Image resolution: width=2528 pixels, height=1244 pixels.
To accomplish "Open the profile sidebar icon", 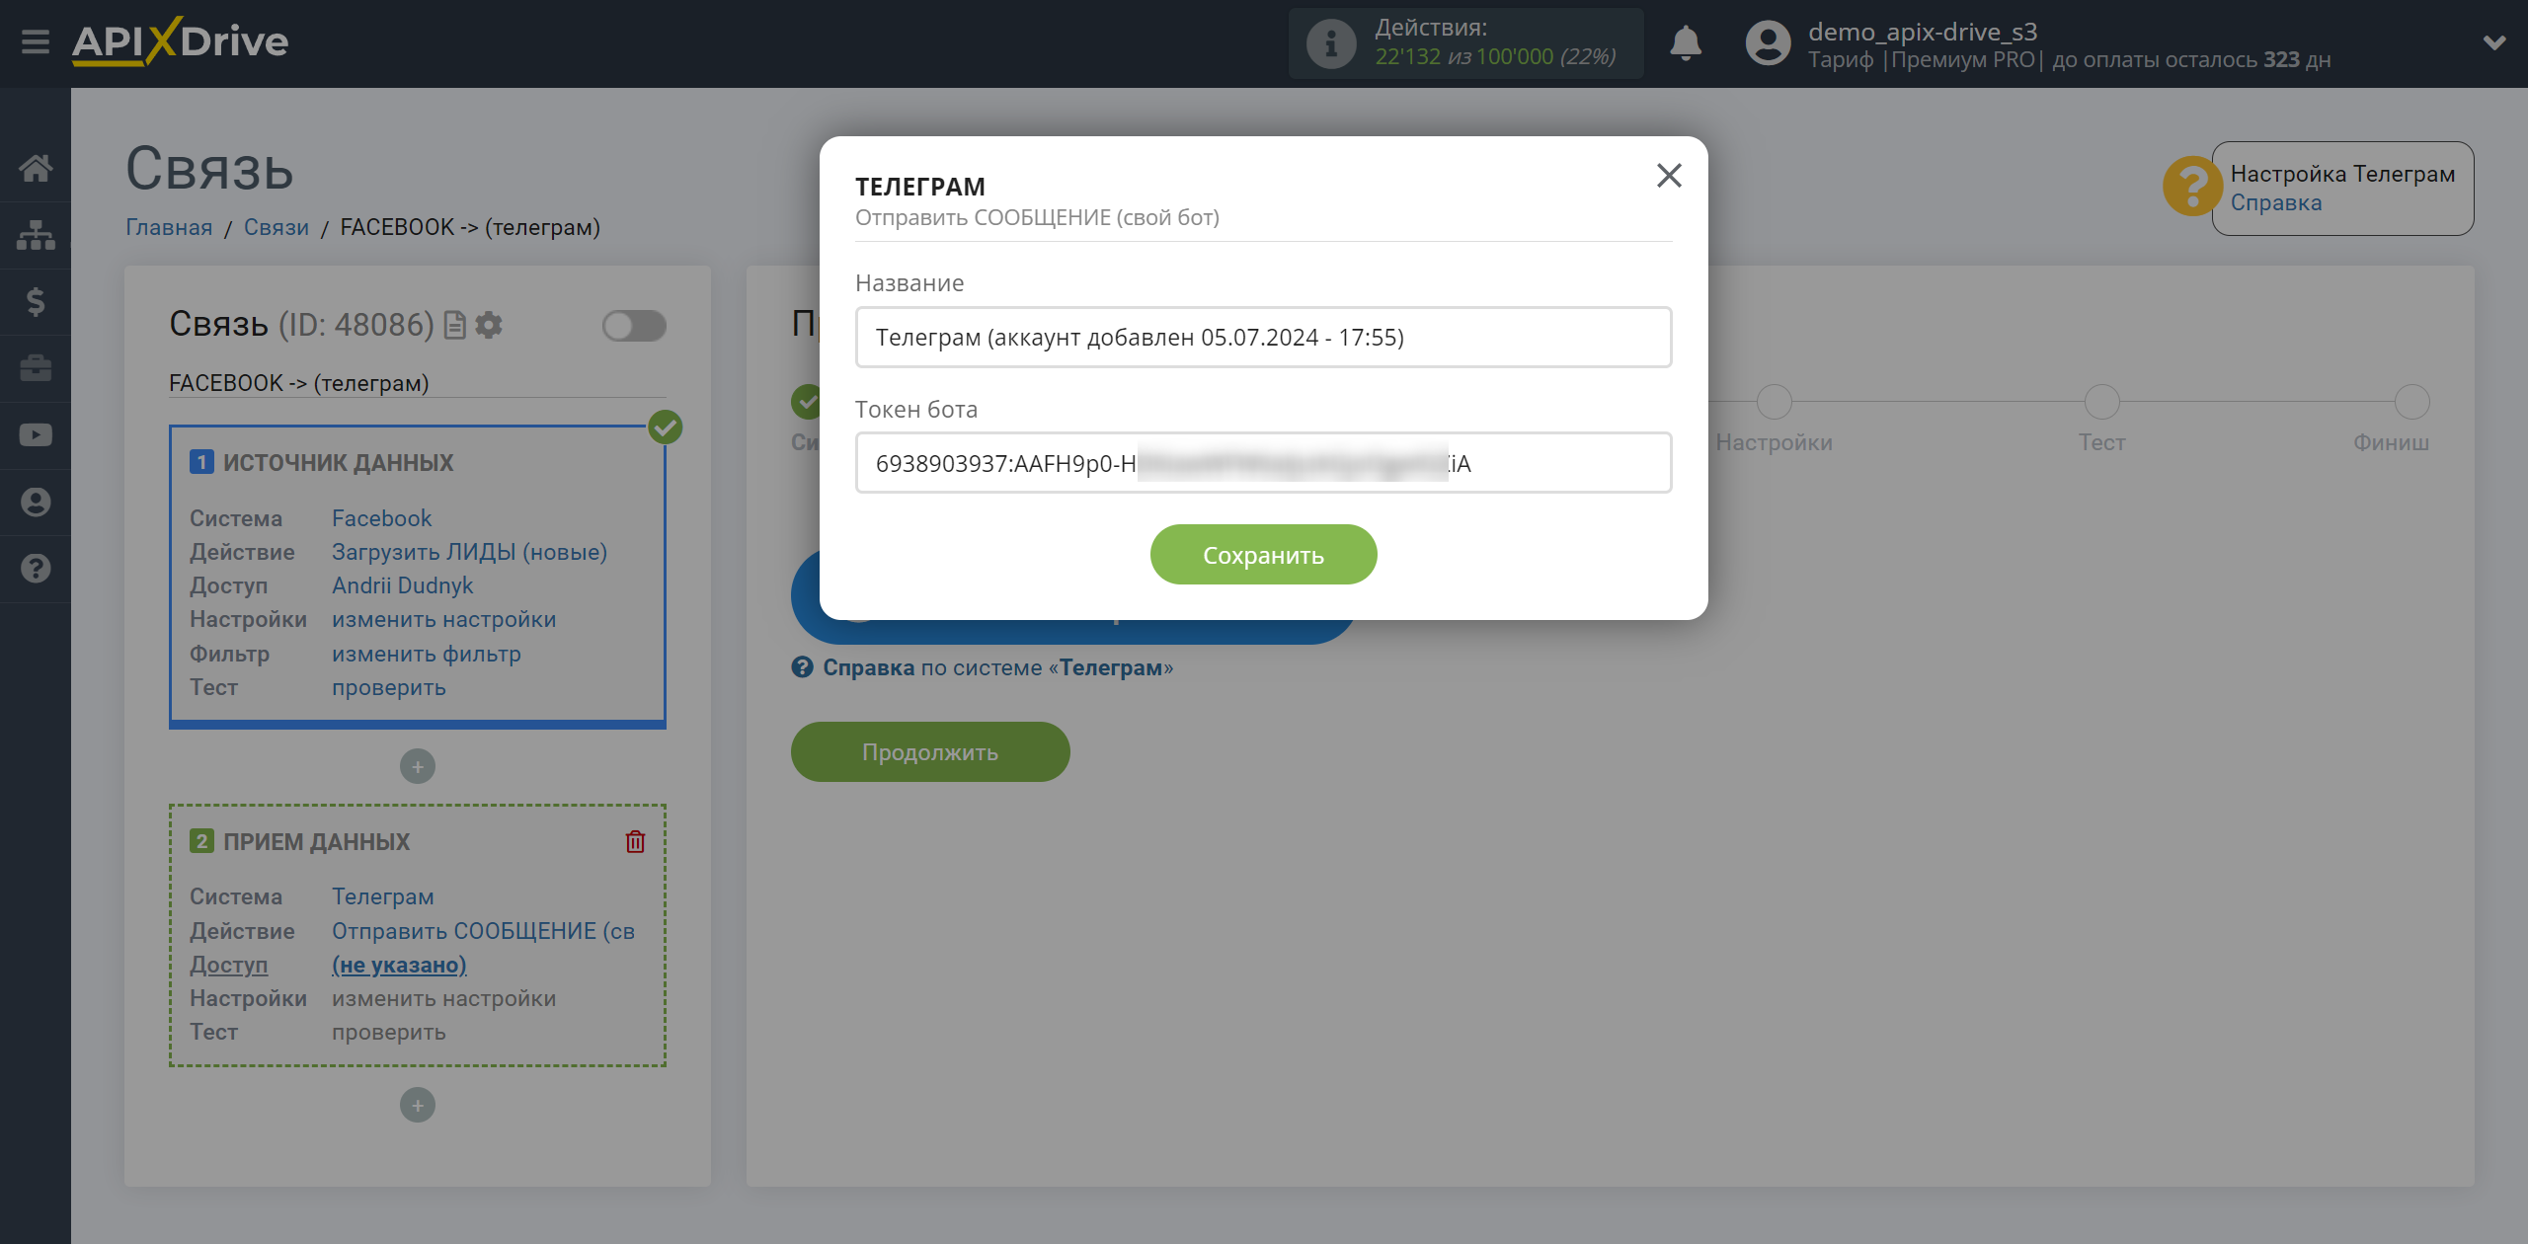I will tap(36, 503).
